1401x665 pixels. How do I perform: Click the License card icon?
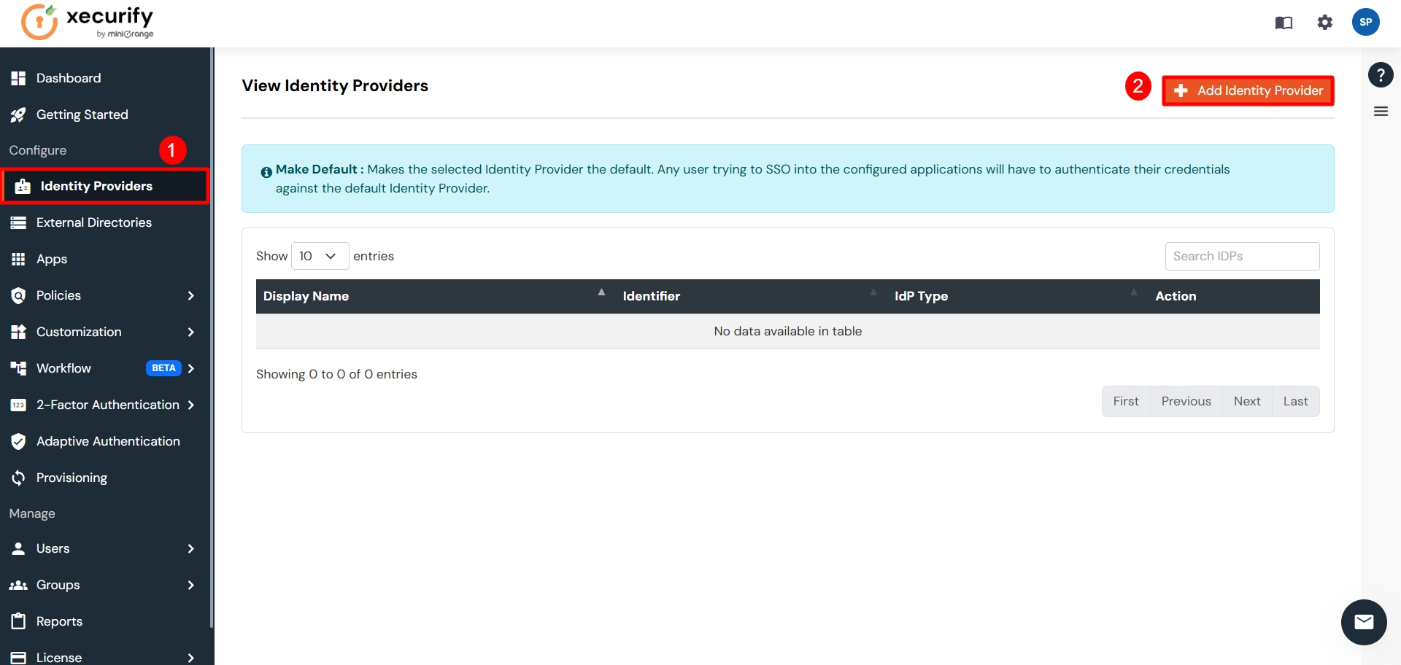[x=18, y=657]
